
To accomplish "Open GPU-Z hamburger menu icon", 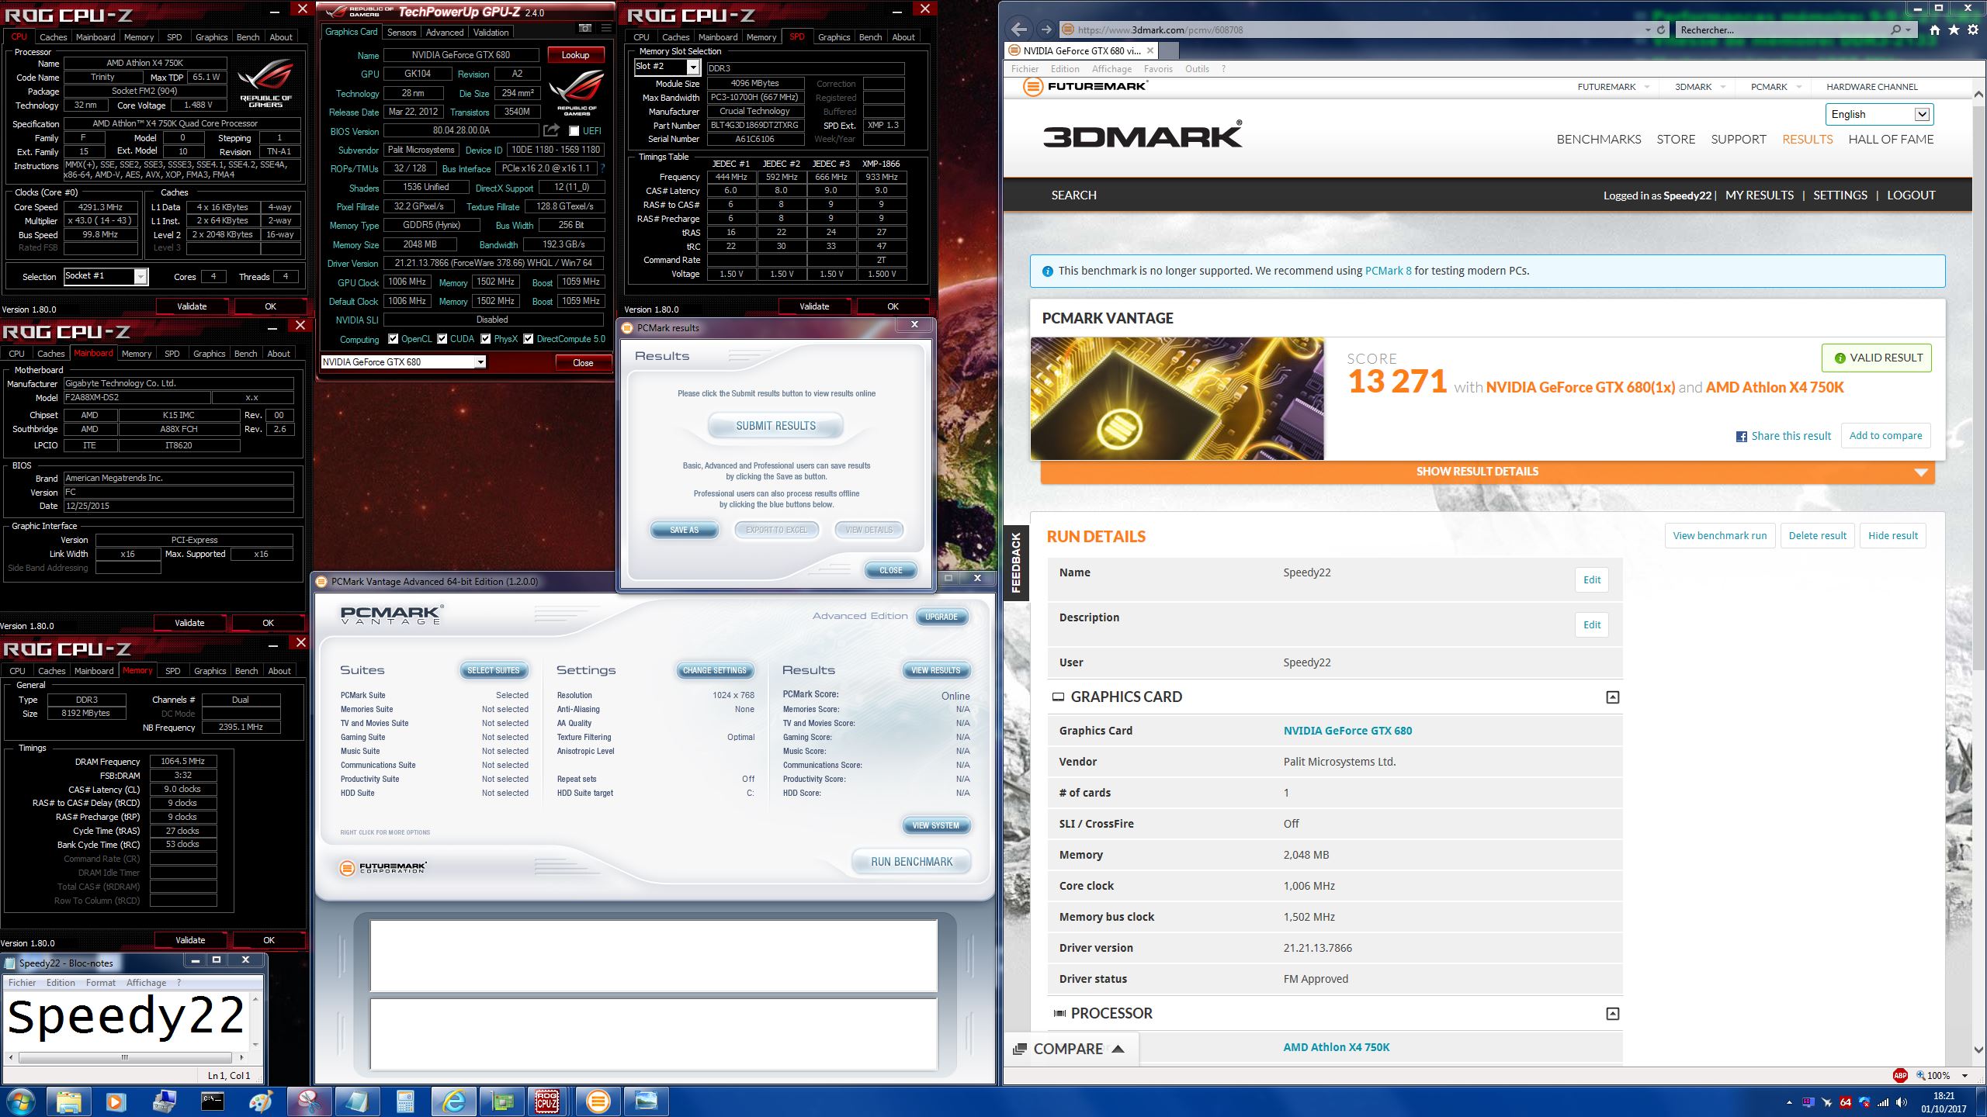I will coord(606,29).
